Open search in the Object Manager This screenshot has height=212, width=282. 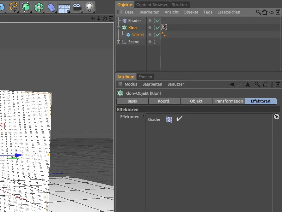tap(258, 12)
